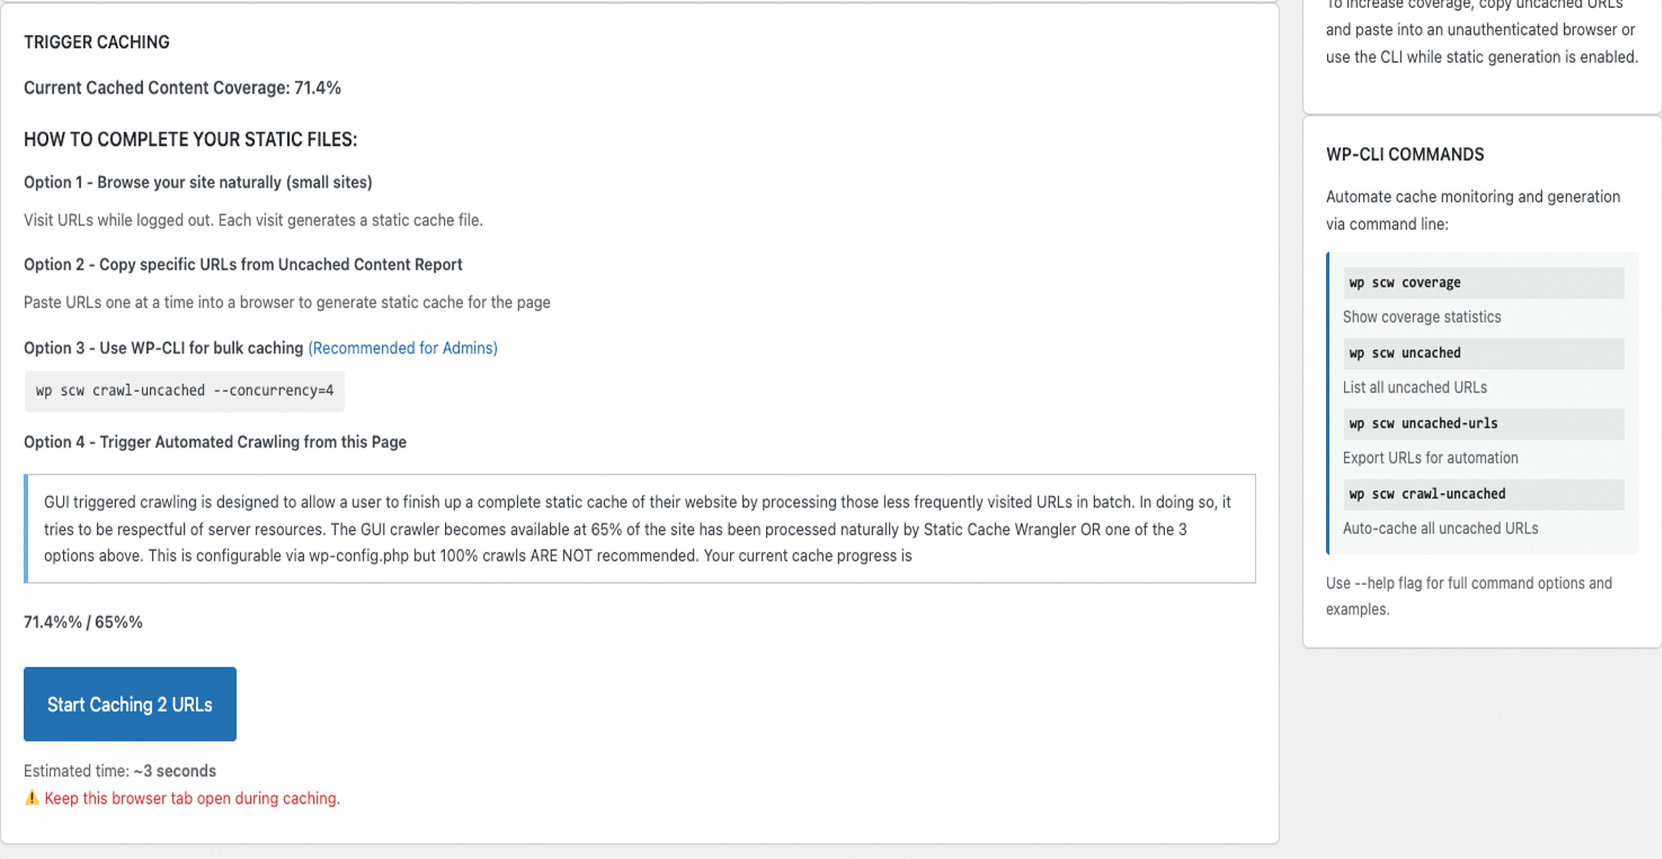Select the Show coverage statistics description text

(1421, 316)
